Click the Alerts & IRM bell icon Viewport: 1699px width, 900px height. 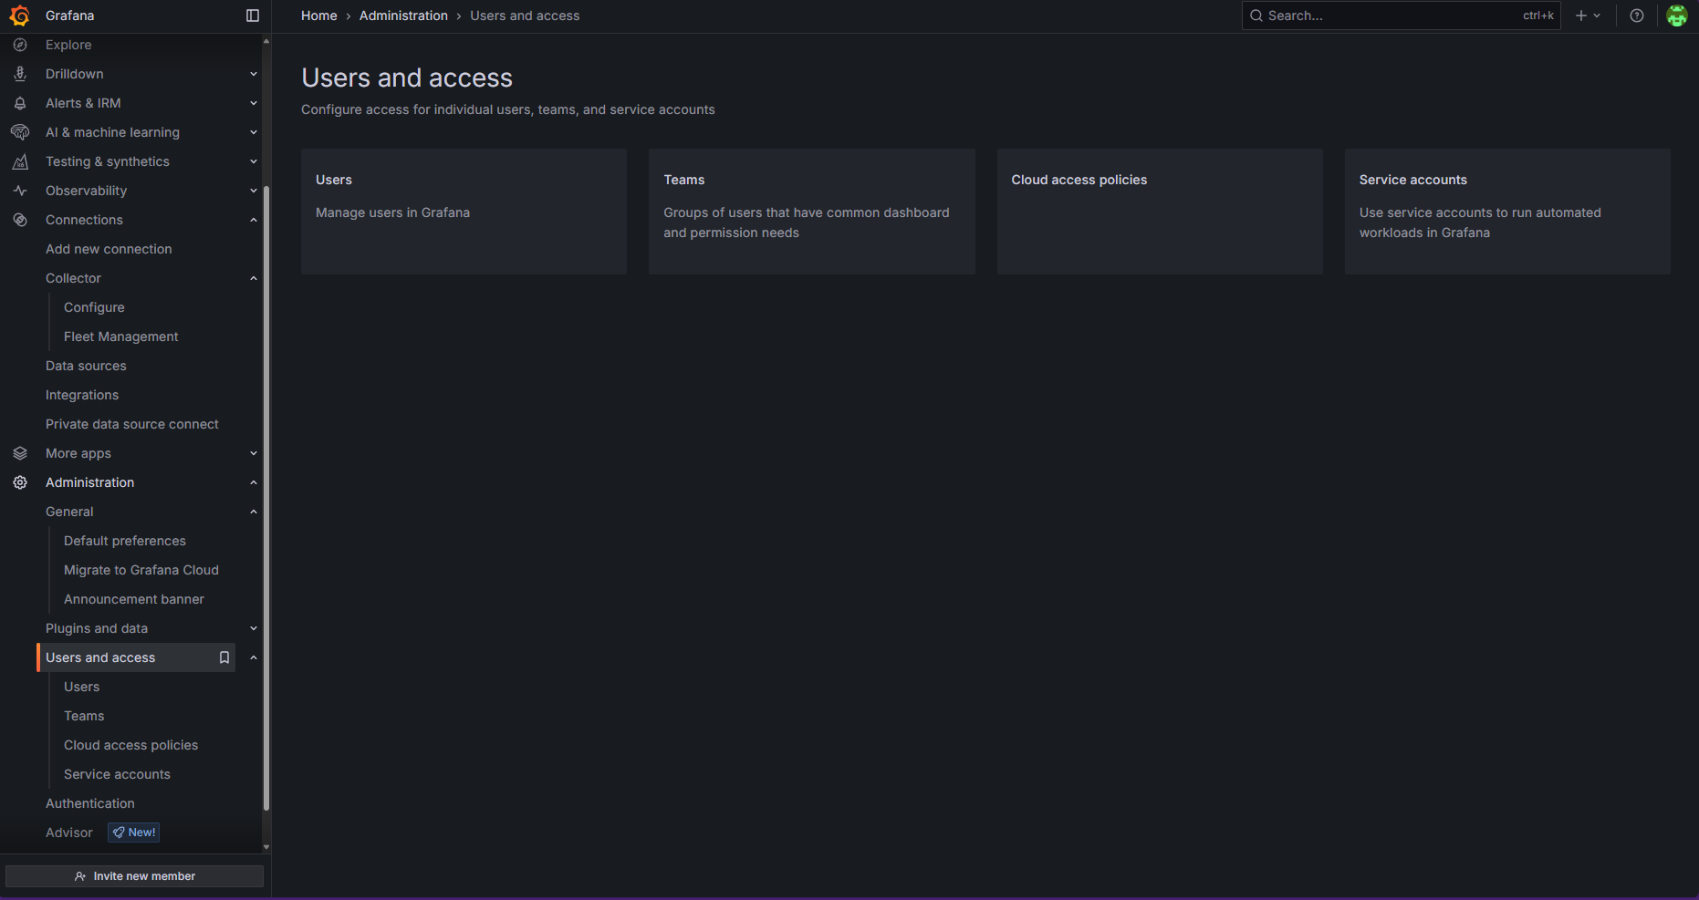(x=20, y=103)
